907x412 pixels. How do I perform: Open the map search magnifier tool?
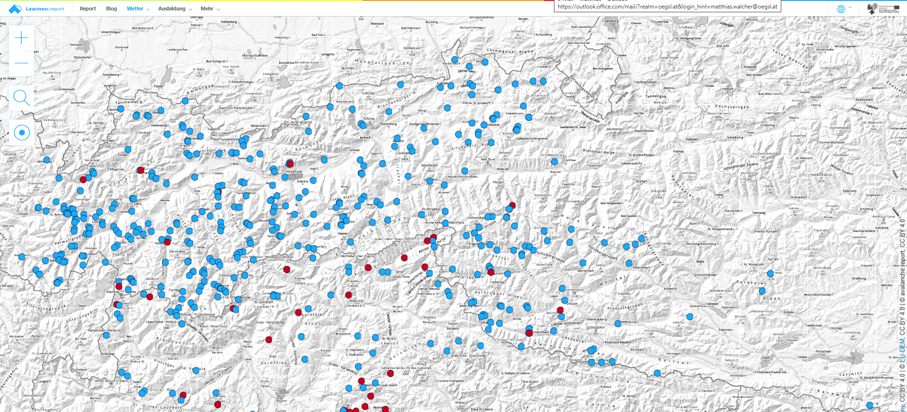pyautogui.click(x=21, y=98)
